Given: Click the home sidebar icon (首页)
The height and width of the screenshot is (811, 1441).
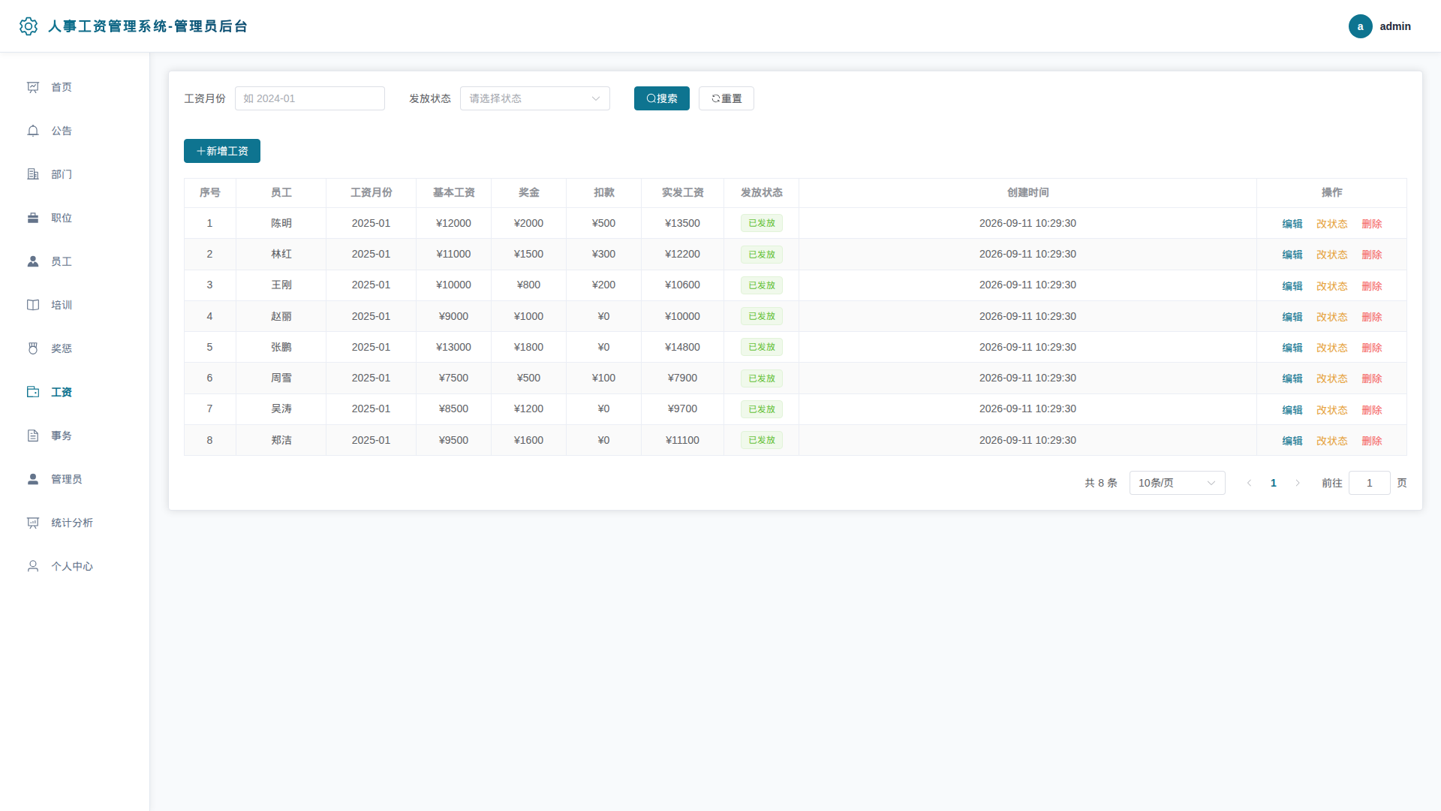Looking at the screenshot, I should (33, 87).
